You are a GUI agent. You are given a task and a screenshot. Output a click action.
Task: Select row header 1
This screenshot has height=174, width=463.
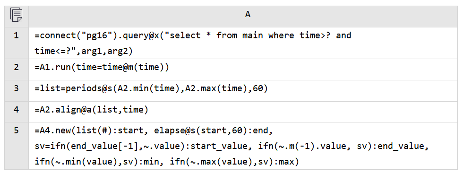(x=17, y=43)
